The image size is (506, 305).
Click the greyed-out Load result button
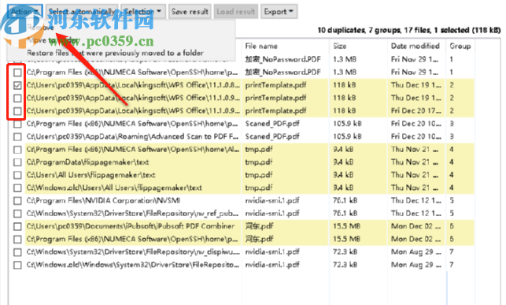[236, 12]
